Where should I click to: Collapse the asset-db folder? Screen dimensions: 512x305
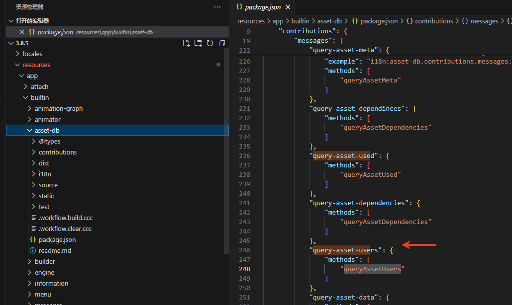[47, 130]
